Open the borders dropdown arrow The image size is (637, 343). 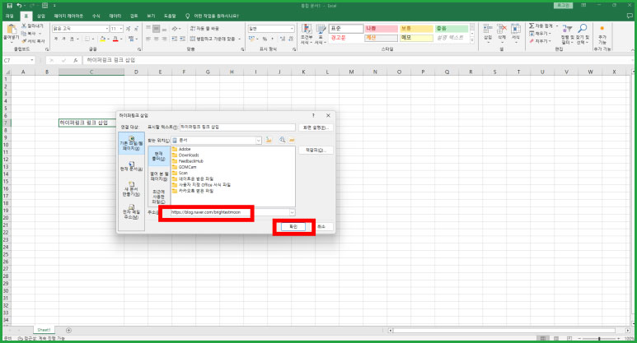click(x=92, y=39)
